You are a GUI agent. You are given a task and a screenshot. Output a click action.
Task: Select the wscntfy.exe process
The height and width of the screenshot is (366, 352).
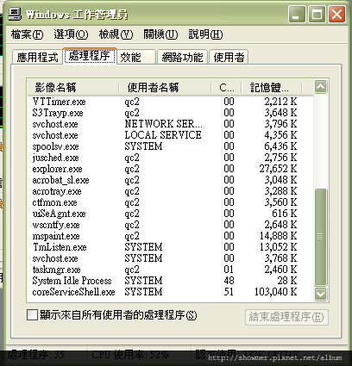pos(170,225)
